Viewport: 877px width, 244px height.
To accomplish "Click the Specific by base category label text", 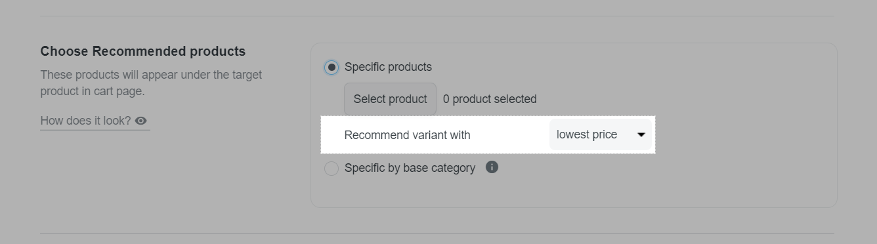I will click(410, 168).
